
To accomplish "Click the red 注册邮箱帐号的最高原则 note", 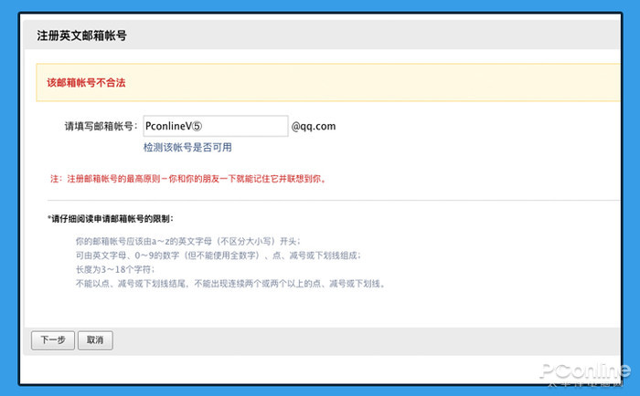I will (187, 179).
